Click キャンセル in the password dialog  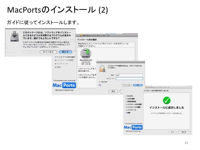click(x=127, y=85)
